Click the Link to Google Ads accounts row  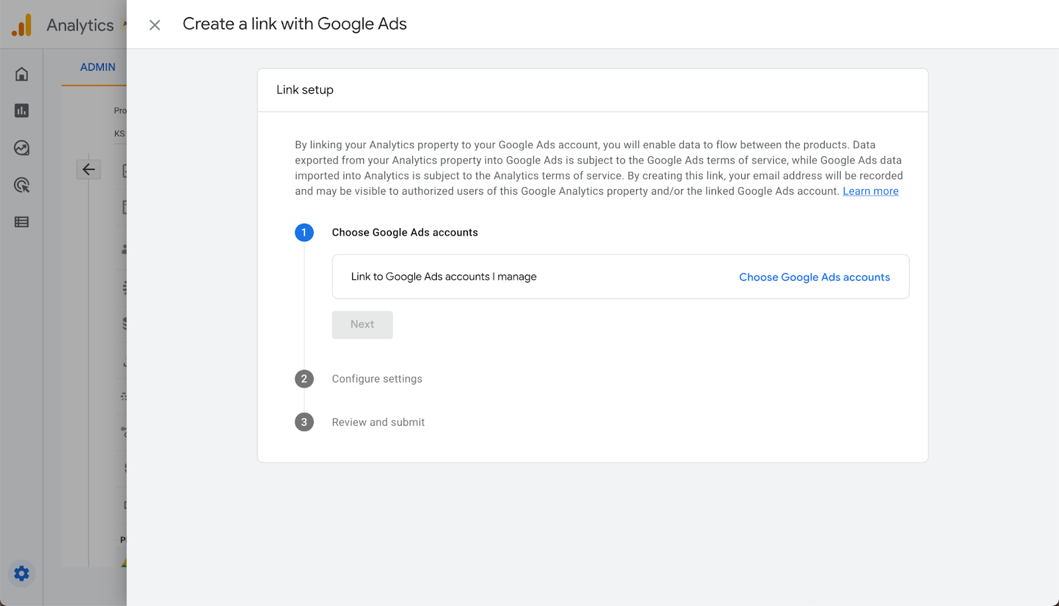click(x=621, y=277)
